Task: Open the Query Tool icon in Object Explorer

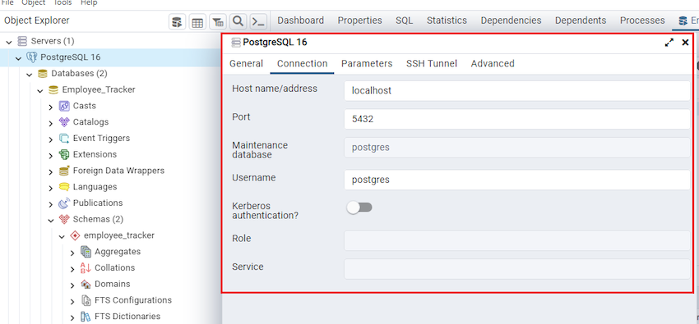Action: (x=177, y=21)
